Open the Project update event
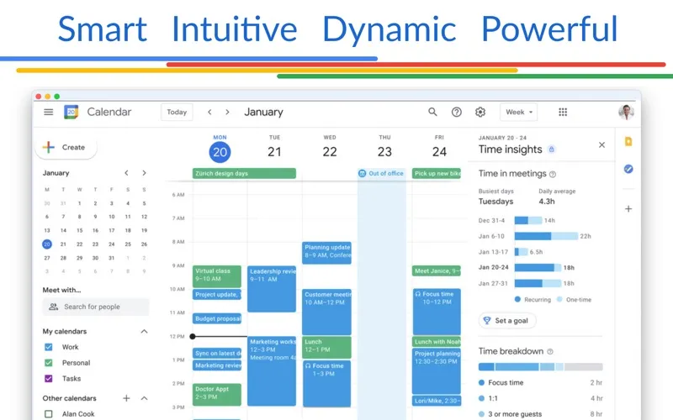 (217, 295)
